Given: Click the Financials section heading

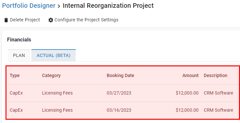Looking at the screenshot, I should [x=19, y=40].
